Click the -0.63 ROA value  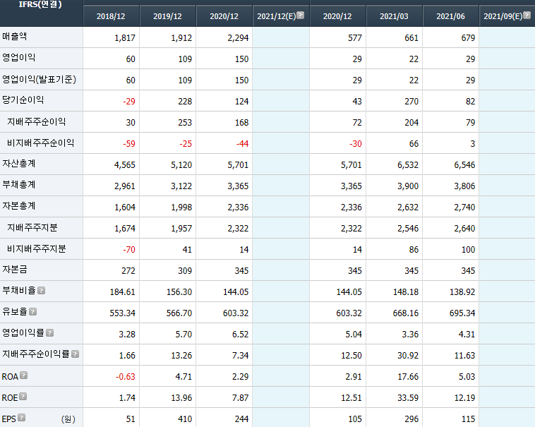(125, 376)
